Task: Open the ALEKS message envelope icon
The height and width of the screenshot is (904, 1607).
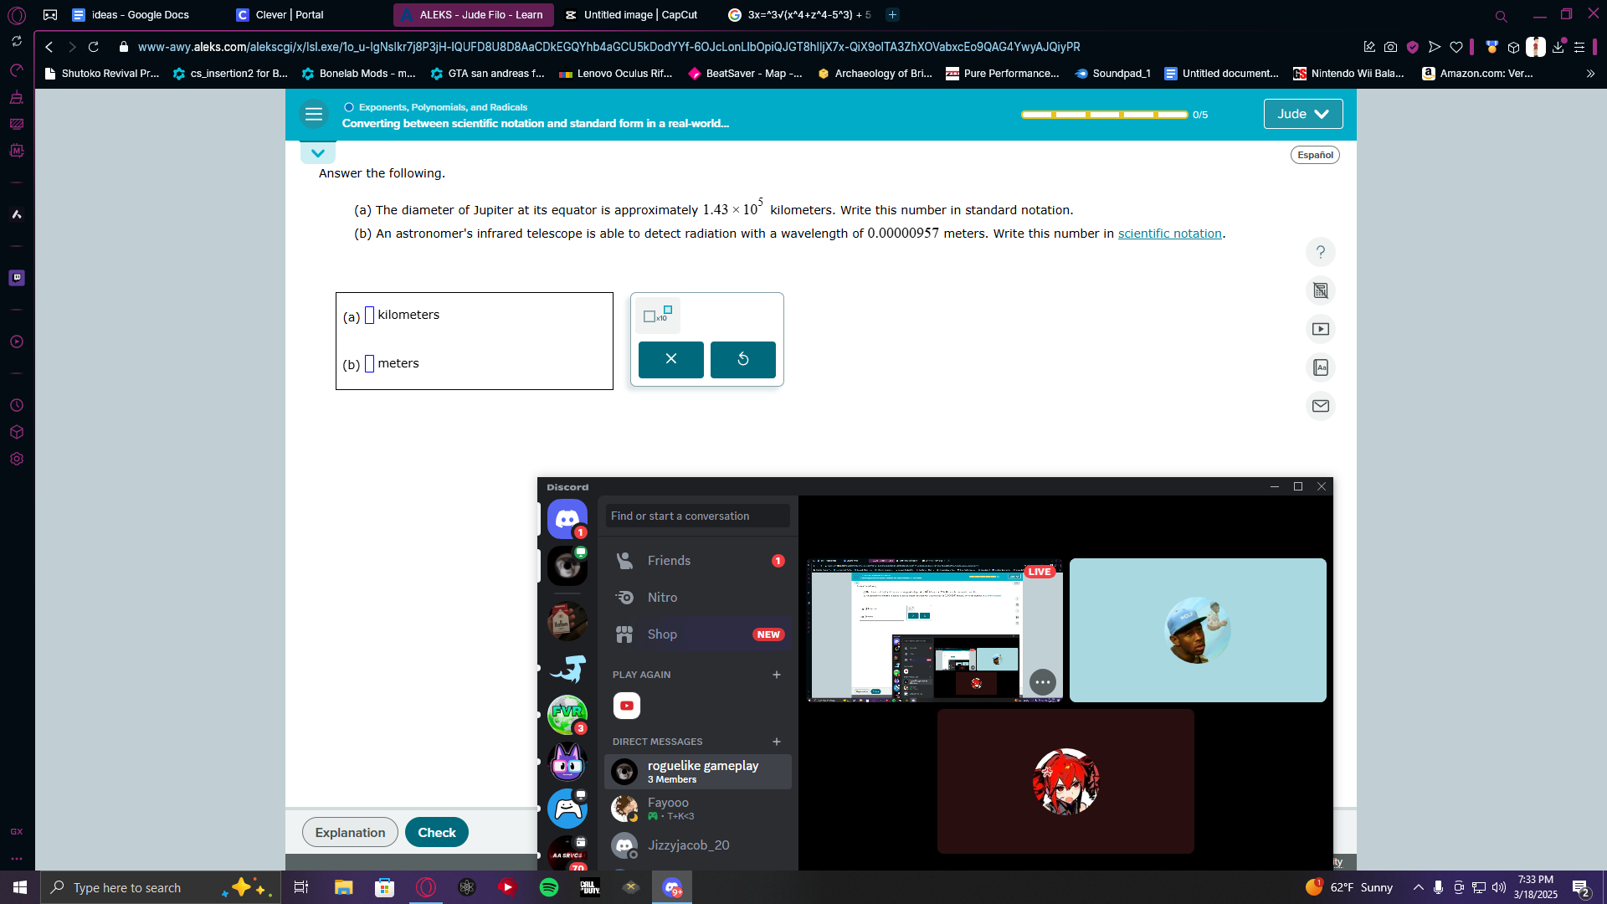Action: pyautogui.click(x=1321, y=406)
